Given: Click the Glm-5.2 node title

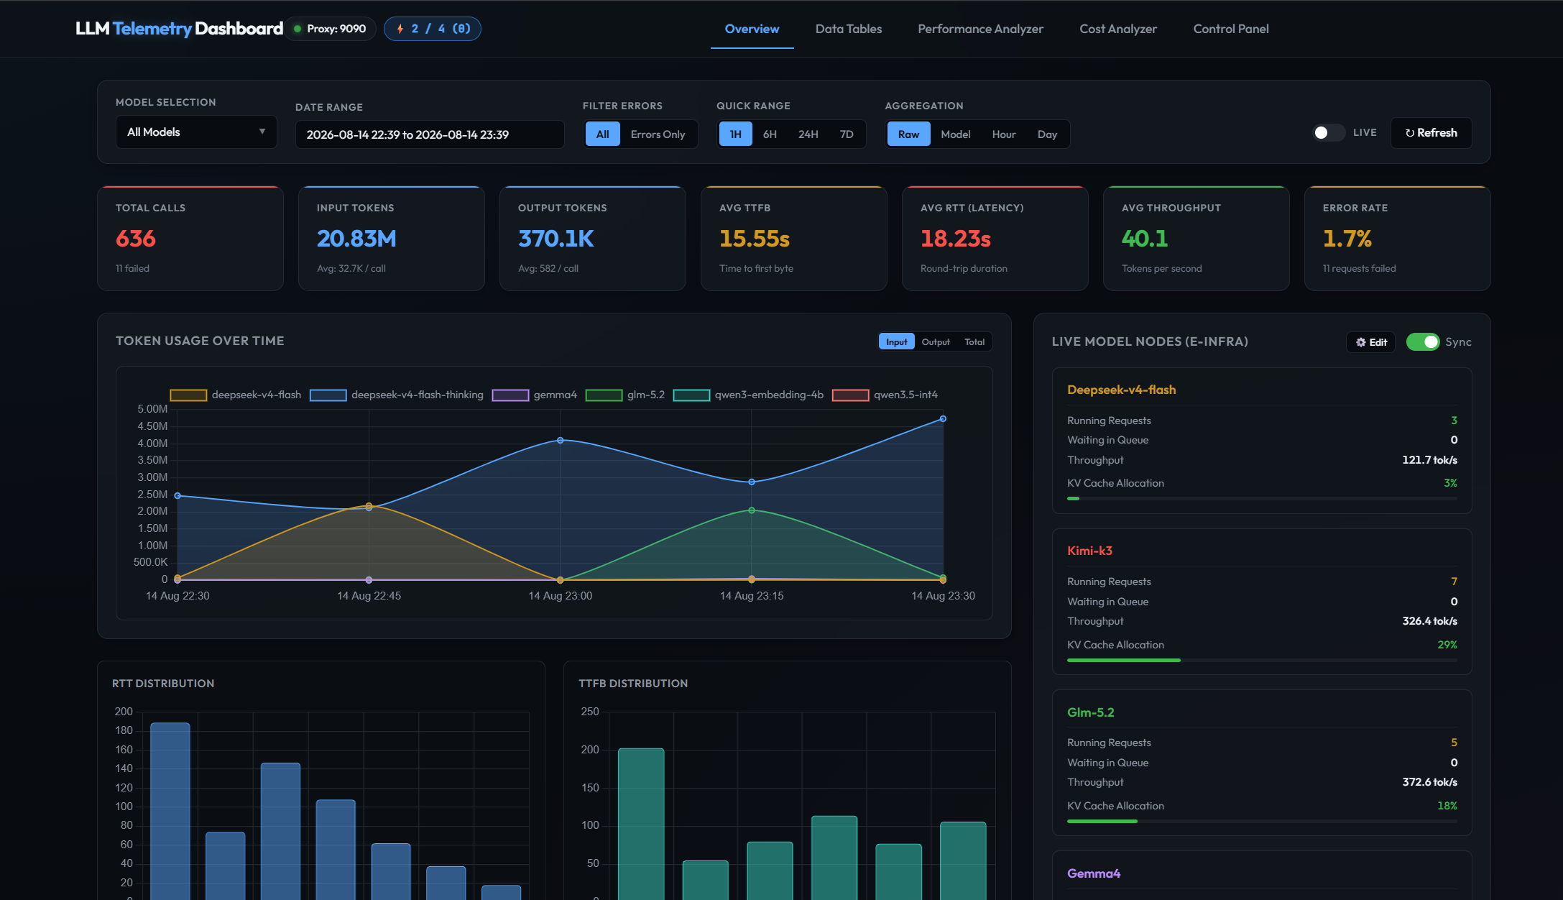Looking at the screenshot, I should click(1090, 712).
